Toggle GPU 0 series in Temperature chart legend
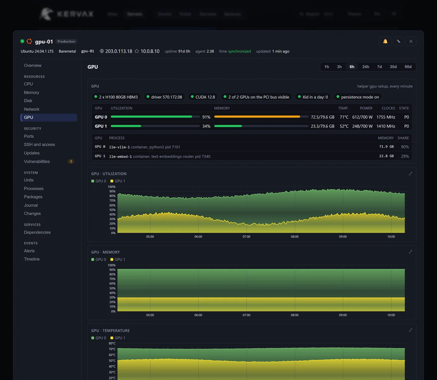Viewport: 437px width, 380px height. (99, 338)
